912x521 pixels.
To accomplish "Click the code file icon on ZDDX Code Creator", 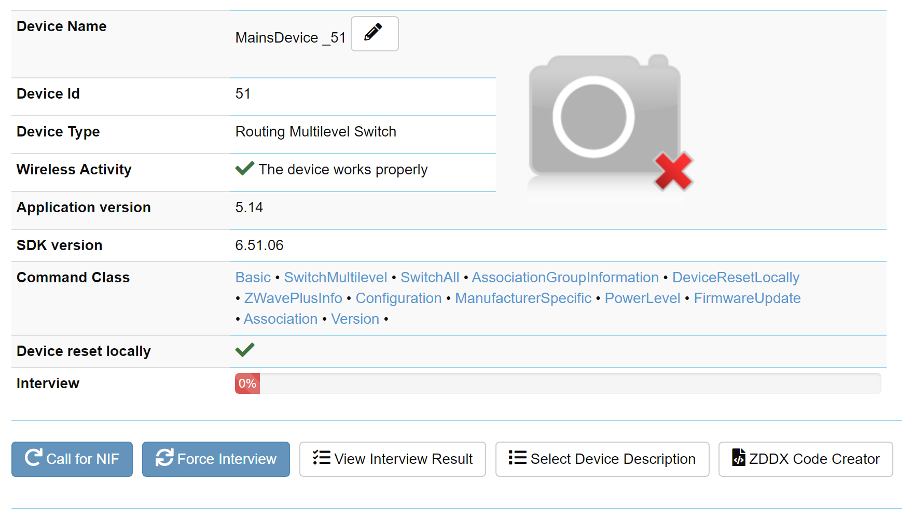I will coord(739,457).
